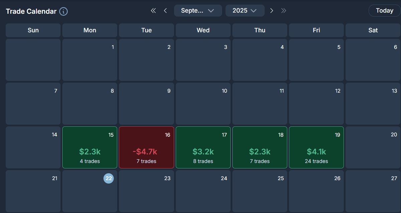Select the day cell for September 9
The width and height of the screenshot is (401, 213).
click(146, 104)
